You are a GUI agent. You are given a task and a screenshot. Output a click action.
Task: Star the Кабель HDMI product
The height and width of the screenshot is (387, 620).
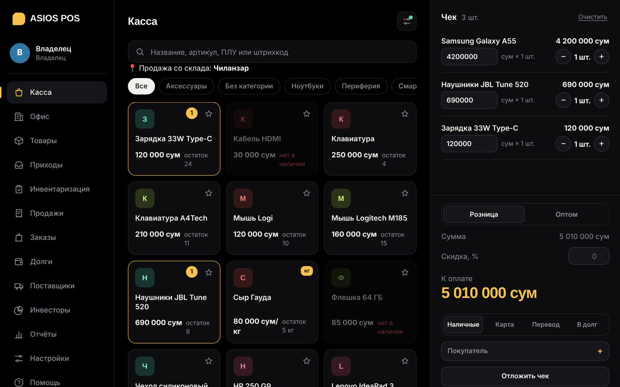pyautogui.click(x=306, y=114)
